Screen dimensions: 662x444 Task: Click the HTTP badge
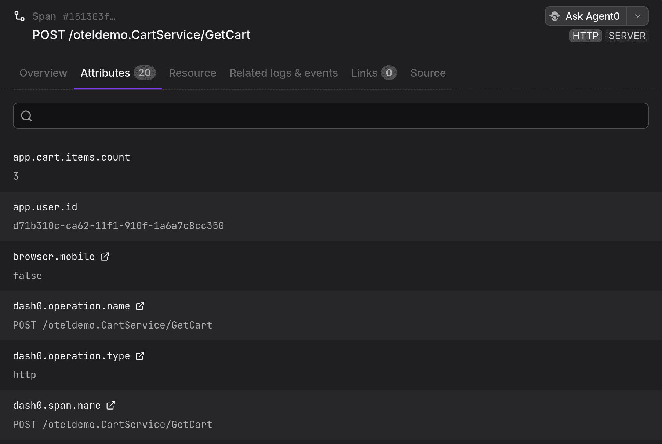(585, 36)
